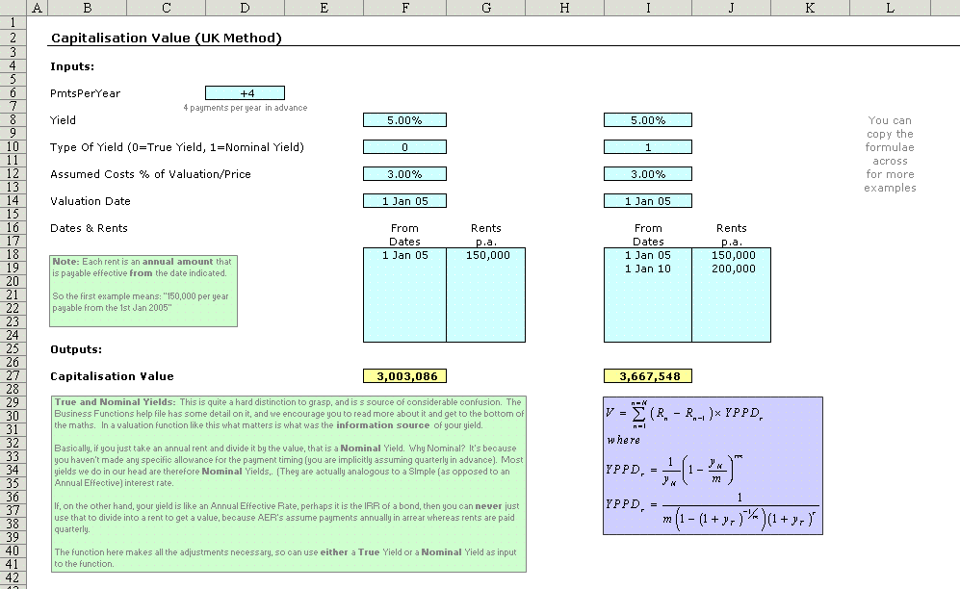Viewport: 960px width, 589px height.
Task: Select the 1 Jan 10 date cell
Action: (647, 269)
